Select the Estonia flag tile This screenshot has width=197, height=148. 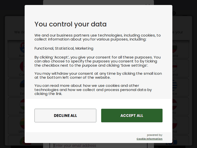(16, 88)
